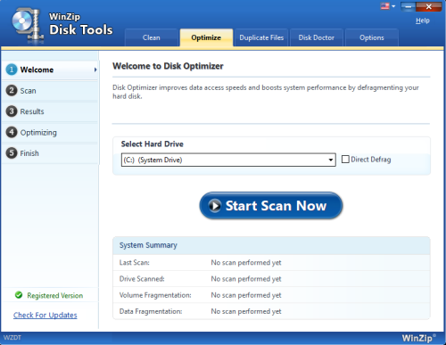
Task: Click the Registered Version text
Action: tap(55, 295)
